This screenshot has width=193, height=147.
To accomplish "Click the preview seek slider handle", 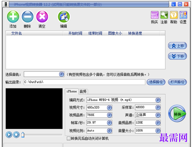I will (23, 135).
